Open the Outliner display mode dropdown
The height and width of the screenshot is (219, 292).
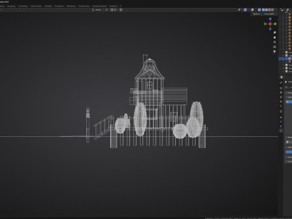pyautogui.click(x=288, y=10)
